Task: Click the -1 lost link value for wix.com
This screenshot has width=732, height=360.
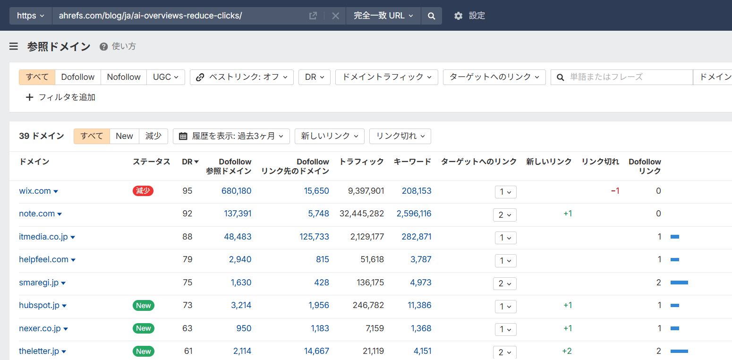Action: click(615, 191)
